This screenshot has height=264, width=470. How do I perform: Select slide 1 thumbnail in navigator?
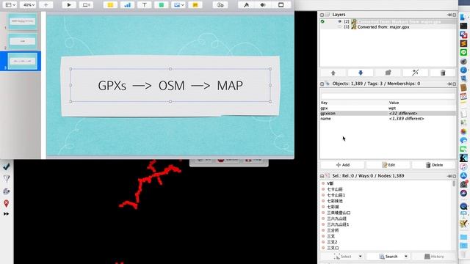23,21
